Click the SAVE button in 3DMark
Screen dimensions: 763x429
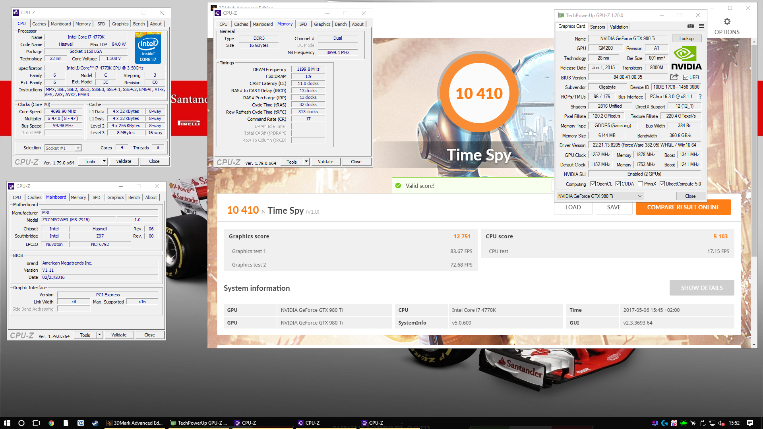[614, 207]
